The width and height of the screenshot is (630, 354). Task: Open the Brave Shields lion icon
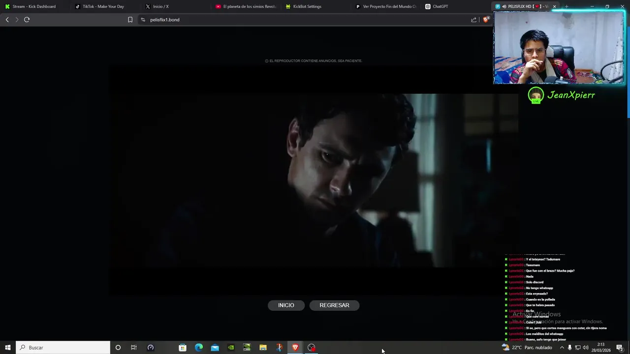(486, 20)
